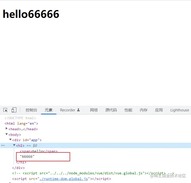Select the <!DOCTYPE html> line
This screenshot has width=191, height=183.
20,118
